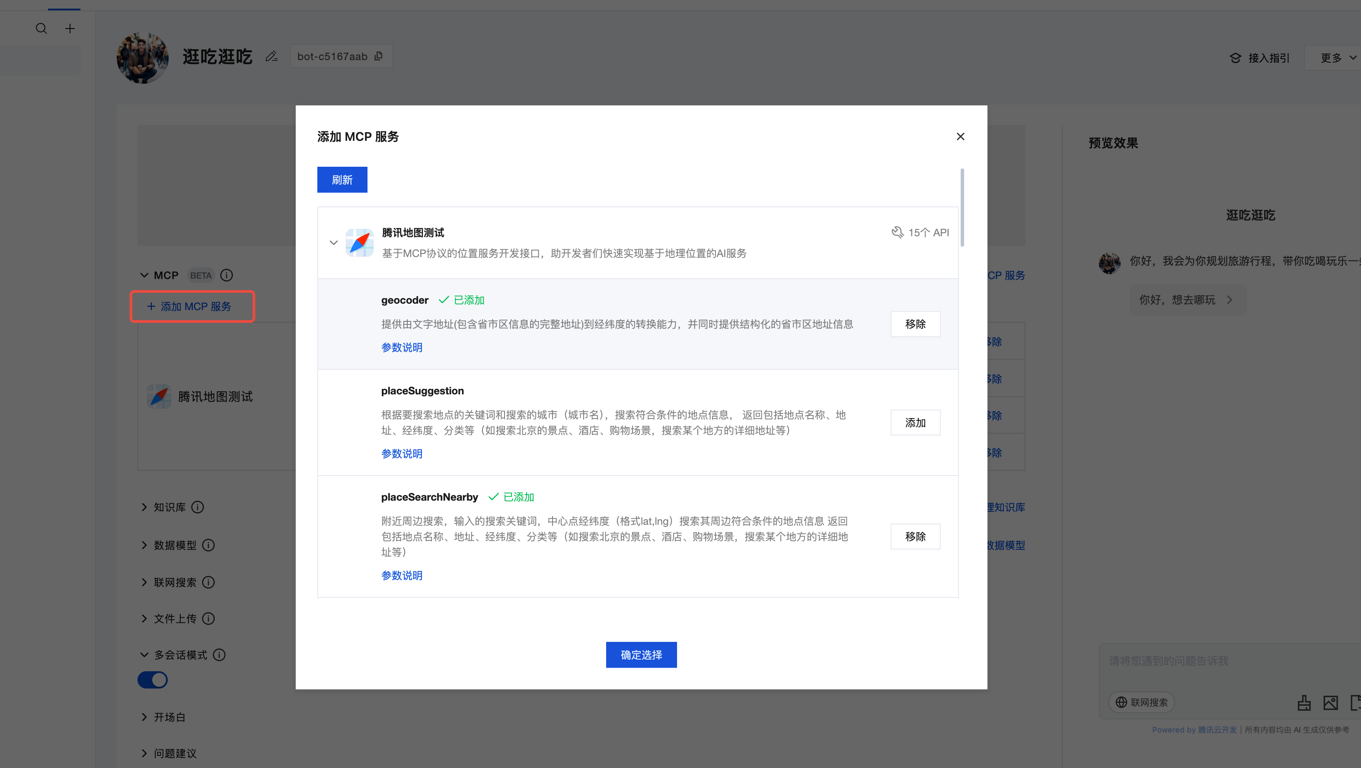The image size is (1361, 768).
Task: Click the dialog's vertical scrollbar
Action: tap(962, 207)
